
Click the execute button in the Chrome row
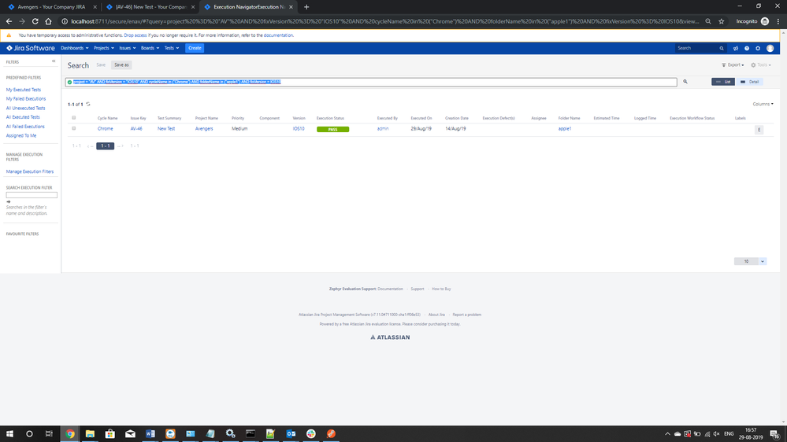759,130
